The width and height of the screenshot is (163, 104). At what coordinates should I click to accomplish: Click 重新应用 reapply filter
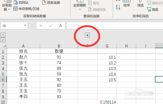155,3
